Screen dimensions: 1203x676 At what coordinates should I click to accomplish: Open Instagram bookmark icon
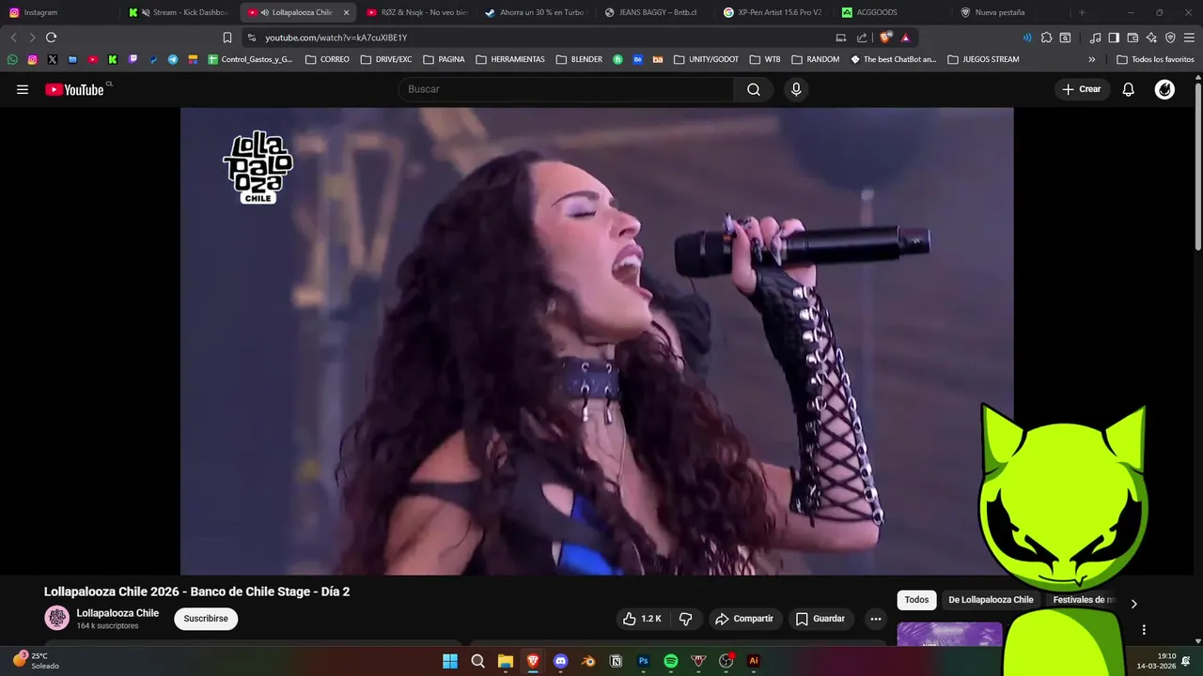(32, 59)
